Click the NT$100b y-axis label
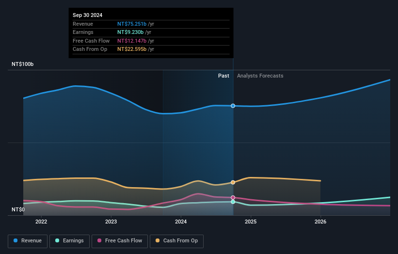The width and height of the screenshot is (398, 254). [23, 64]
